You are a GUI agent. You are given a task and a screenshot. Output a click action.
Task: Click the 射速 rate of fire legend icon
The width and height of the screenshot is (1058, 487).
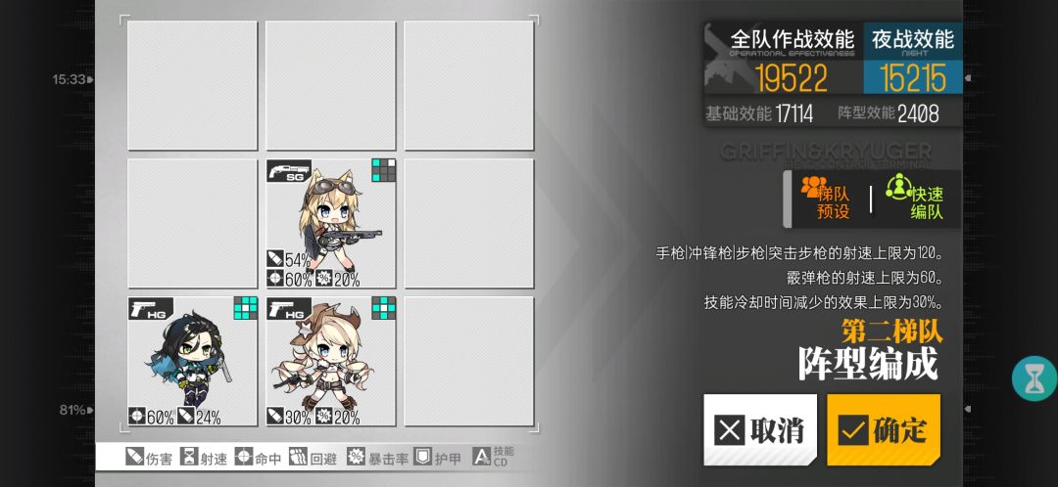point(189,458)
